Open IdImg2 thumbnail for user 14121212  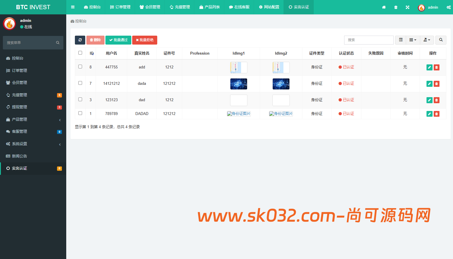coord(281,84)
